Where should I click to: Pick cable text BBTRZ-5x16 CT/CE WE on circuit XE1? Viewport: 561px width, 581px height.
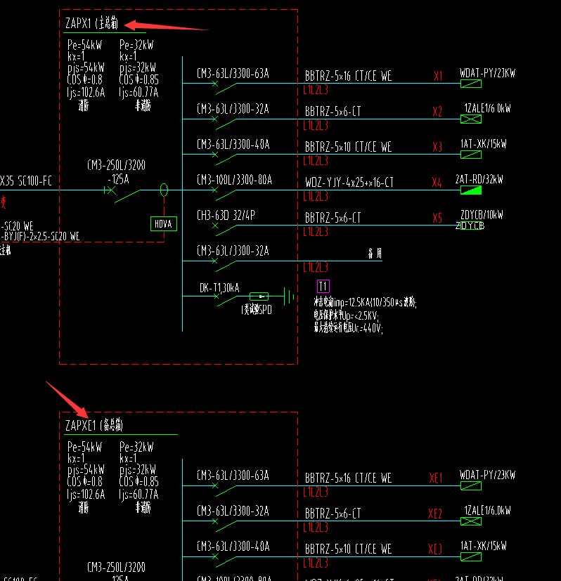[349, 478]
